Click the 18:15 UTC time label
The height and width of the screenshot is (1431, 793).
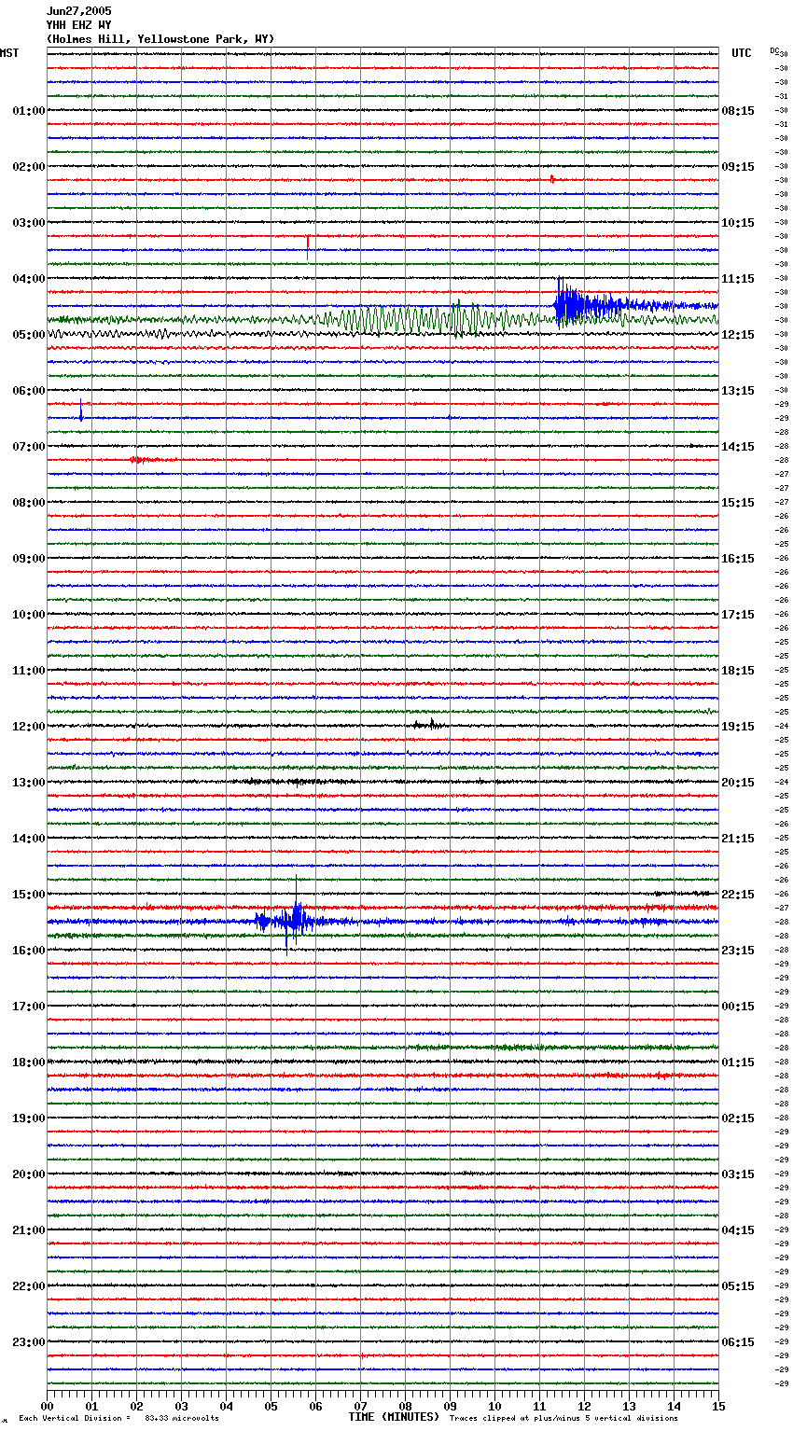pos(738,671)
